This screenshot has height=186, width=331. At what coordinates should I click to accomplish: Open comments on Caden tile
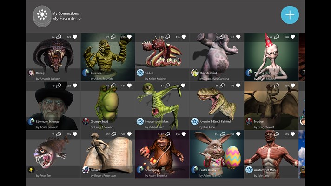168,37
